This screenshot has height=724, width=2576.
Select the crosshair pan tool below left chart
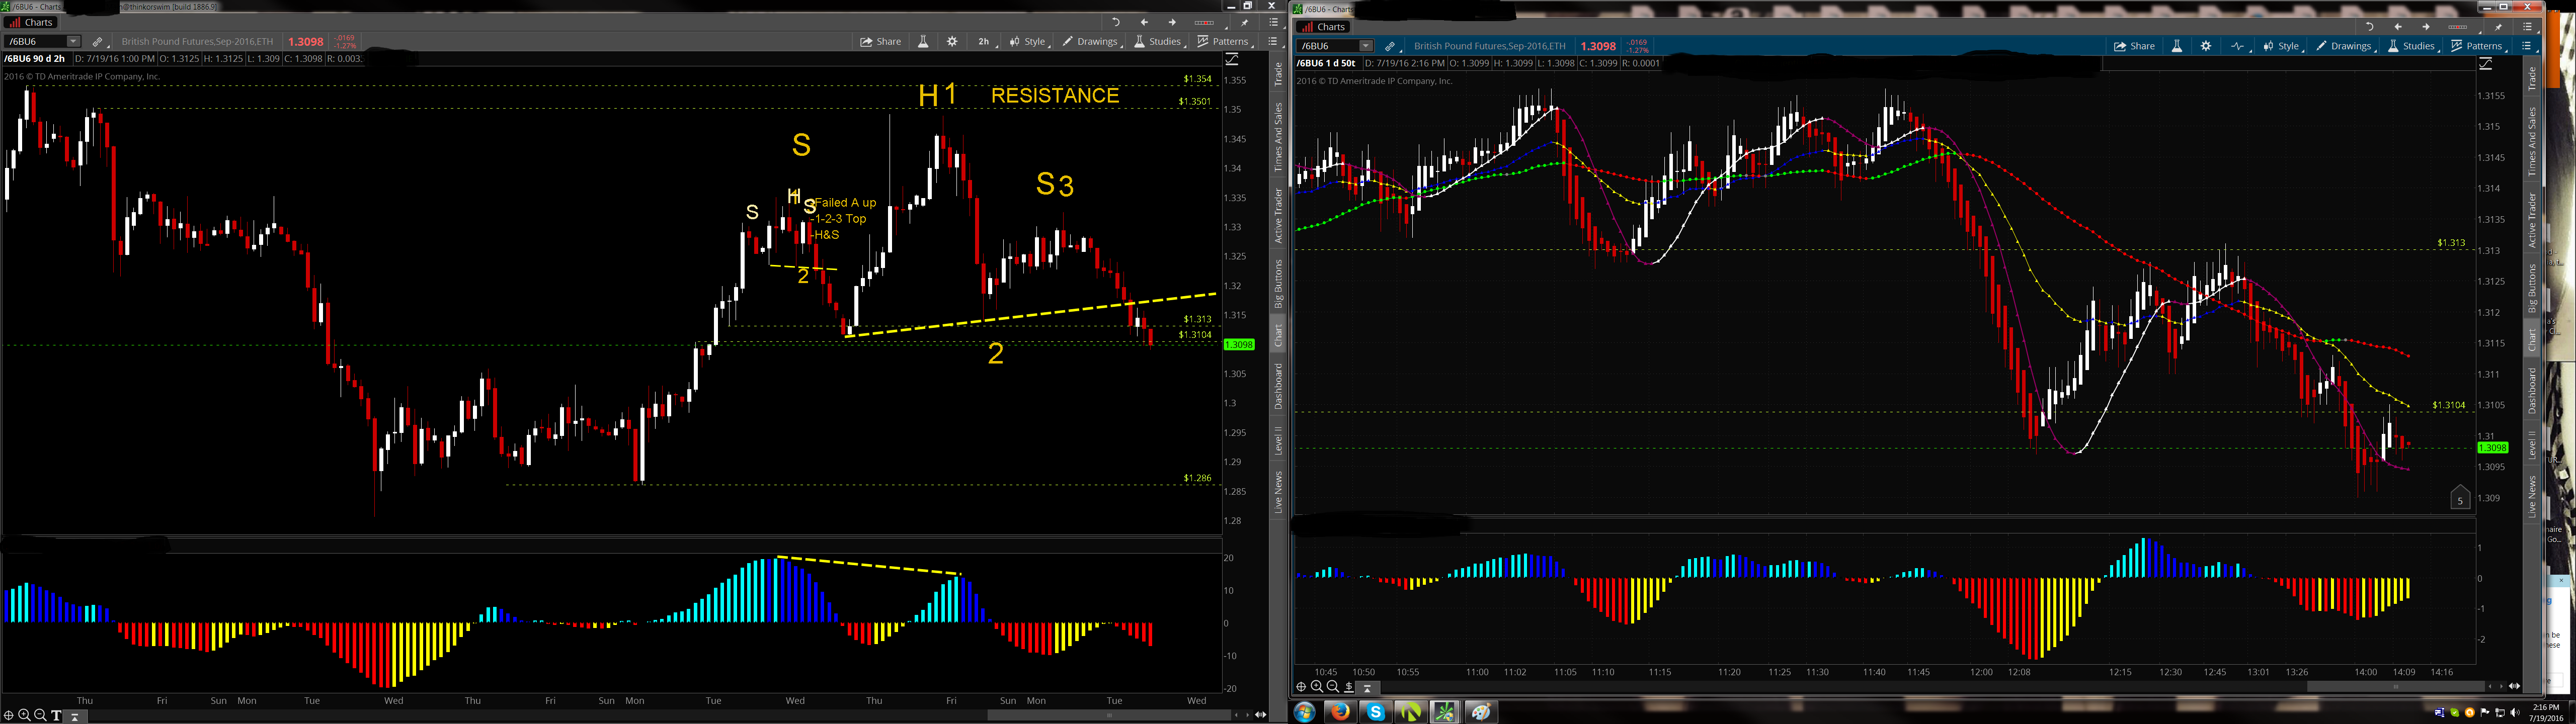tap(9, 715)
